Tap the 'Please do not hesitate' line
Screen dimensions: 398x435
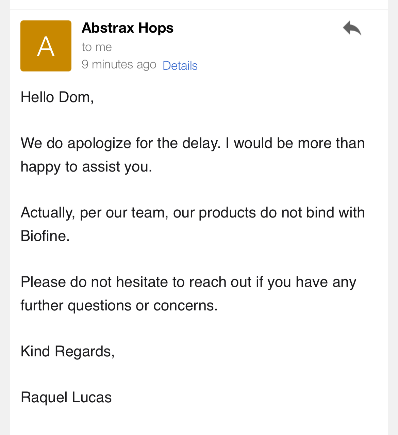(x=188, y=282)
